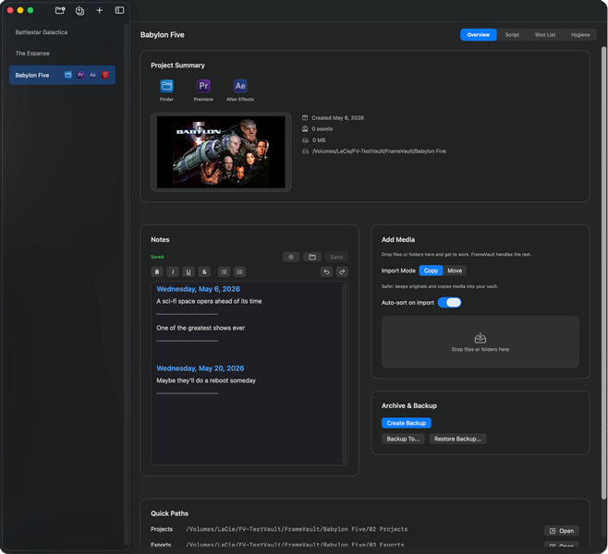The height and width of the screenshot is (554, 608).
Task: Switch to the Overview tab
Action: point(479,35)
